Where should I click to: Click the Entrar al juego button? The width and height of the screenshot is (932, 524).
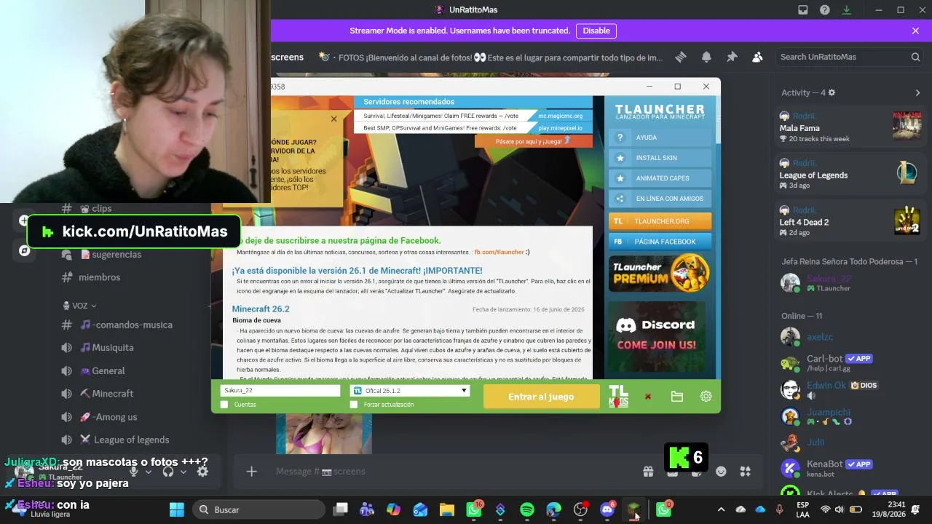point(541,397)
